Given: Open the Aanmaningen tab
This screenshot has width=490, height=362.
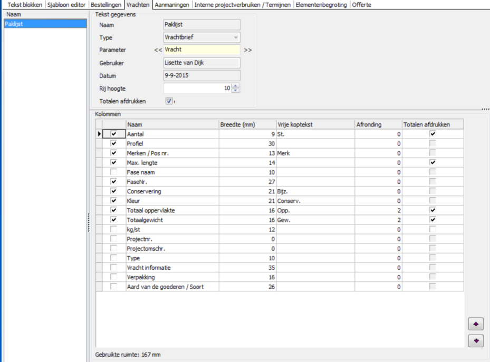Looking at the screenshot, I should [x=172, y=5].
